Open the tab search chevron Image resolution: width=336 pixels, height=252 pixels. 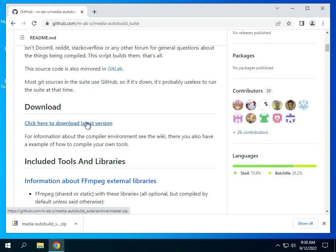pos(277,8)
